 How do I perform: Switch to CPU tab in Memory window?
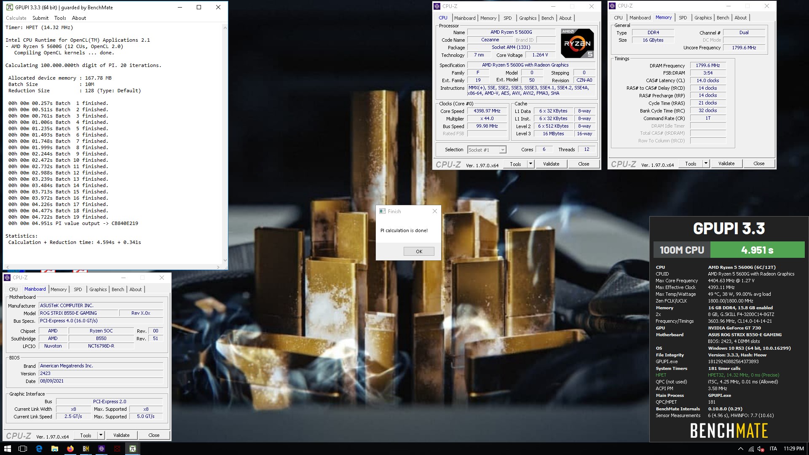(x=618, y=18)
